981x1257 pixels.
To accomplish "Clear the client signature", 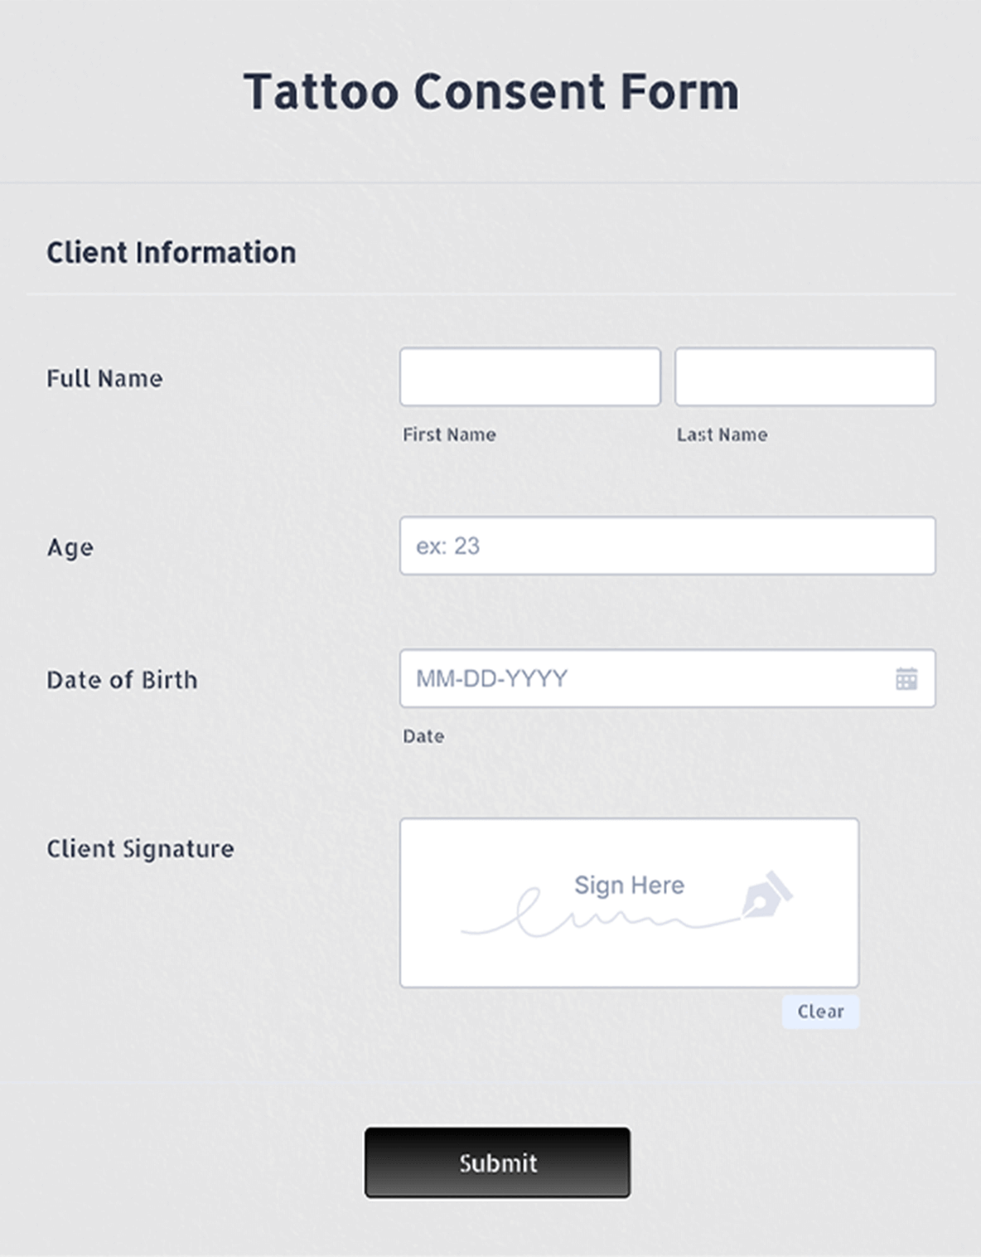I will (820, 1012).
